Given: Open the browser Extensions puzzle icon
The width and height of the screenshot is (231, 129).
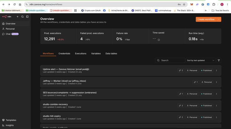Looking at the screenshot, I should (x=214, y=4).
